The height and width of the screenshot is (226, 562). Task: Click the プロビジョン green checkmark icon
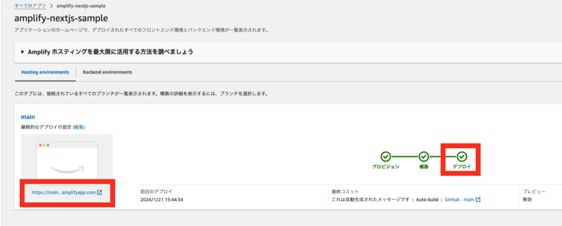click(385, 156)
